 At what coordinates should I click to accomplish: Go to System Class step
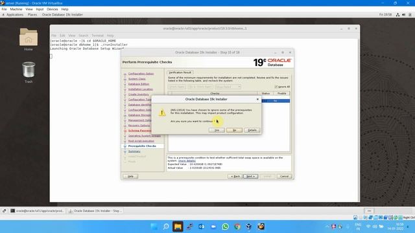tap(137, 79)
